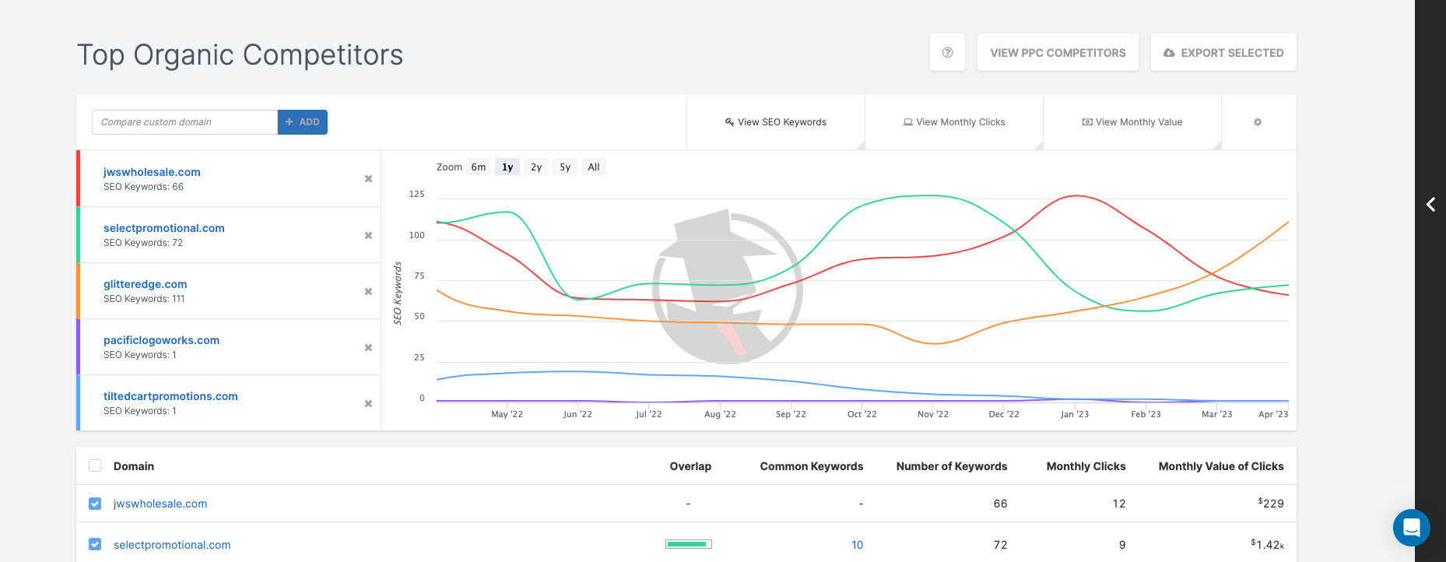Remove glitteredge.com from the comparison list
This screenshot has height=562, width=1446.
tap(368, 291)
